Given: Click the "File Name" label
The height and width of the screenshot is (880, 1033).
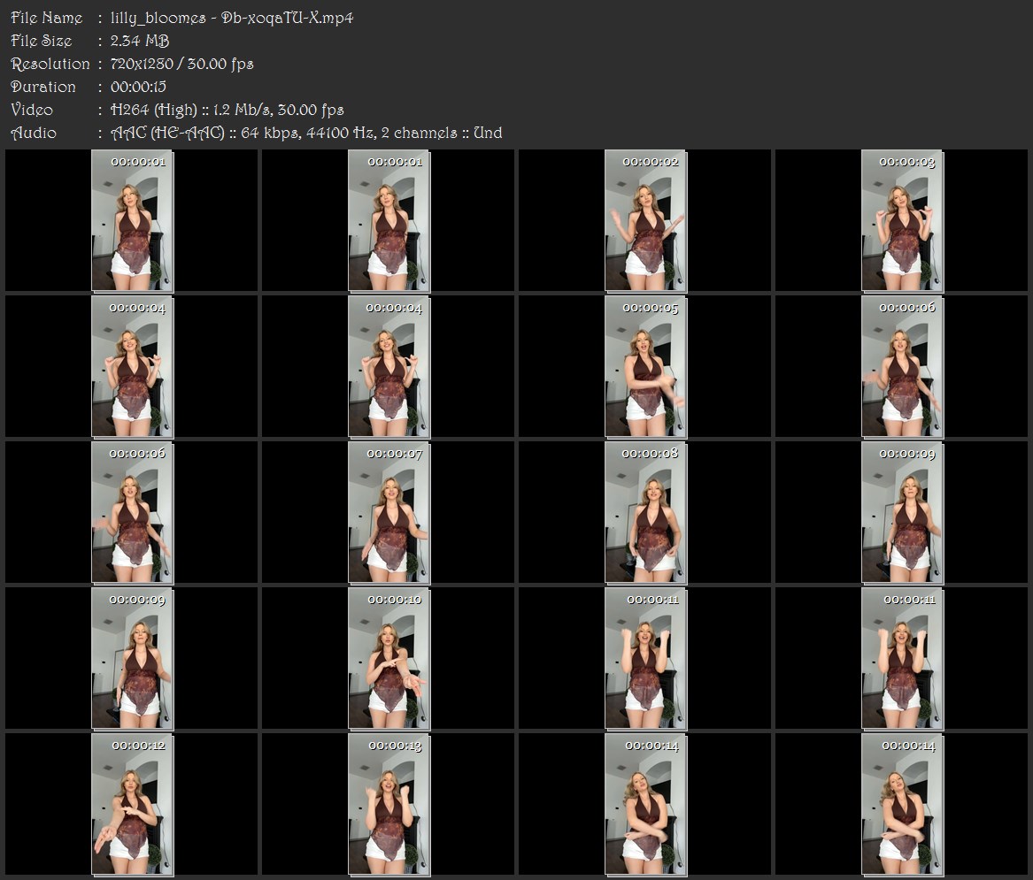Looking at the screenshot, I should click(x=47, y=18).
